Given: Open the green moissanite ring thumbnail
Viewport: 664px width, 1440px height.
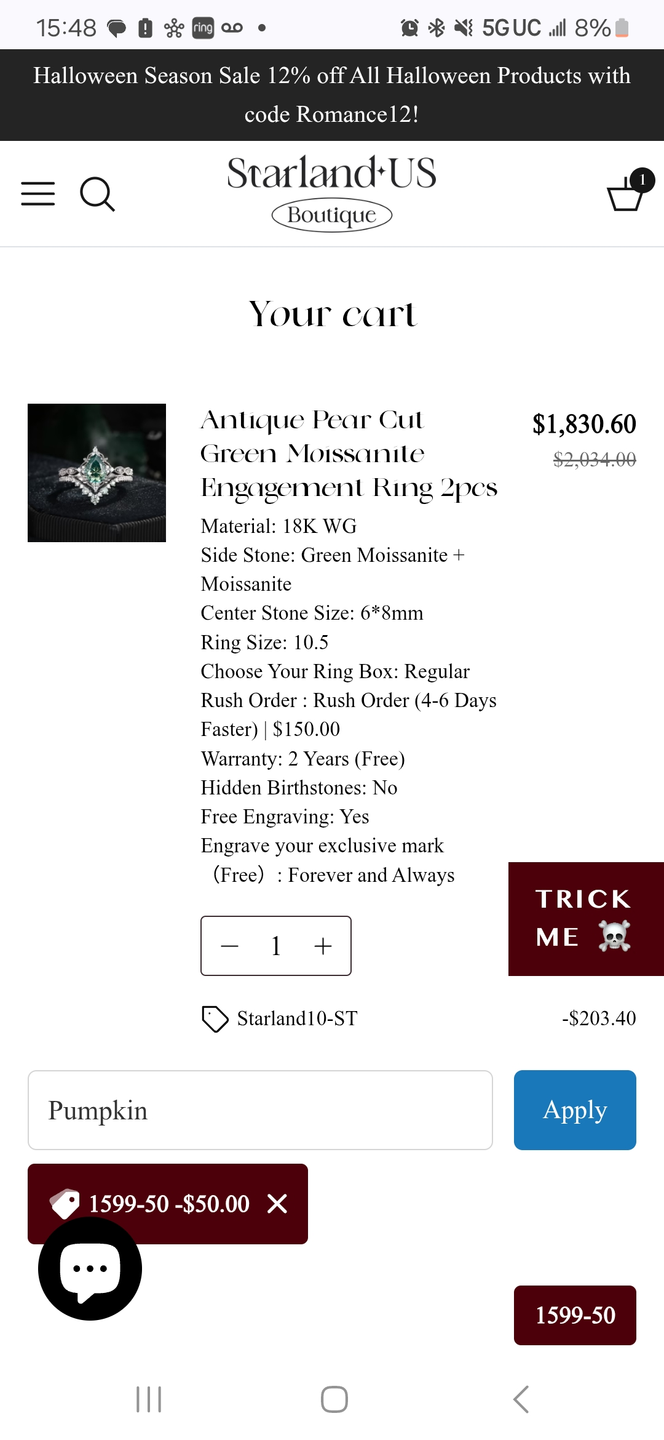Looking at the screenshot, I should [97, 473].
